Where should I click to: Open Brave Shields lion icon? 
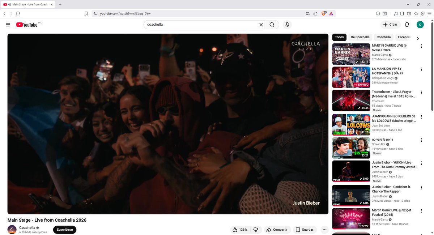click(324, 14)
